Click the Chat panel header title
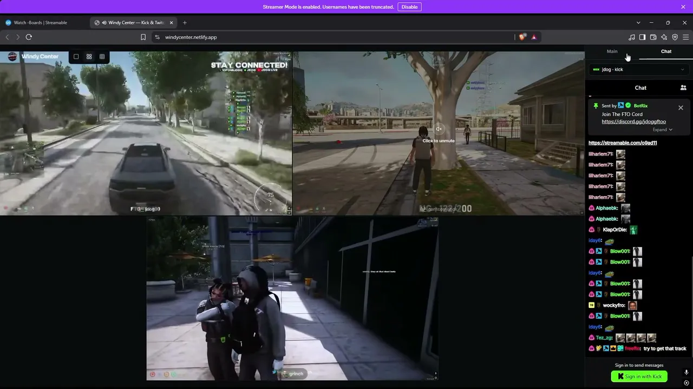693x389 pixels. pyautogui.click(x=640, y=88)
